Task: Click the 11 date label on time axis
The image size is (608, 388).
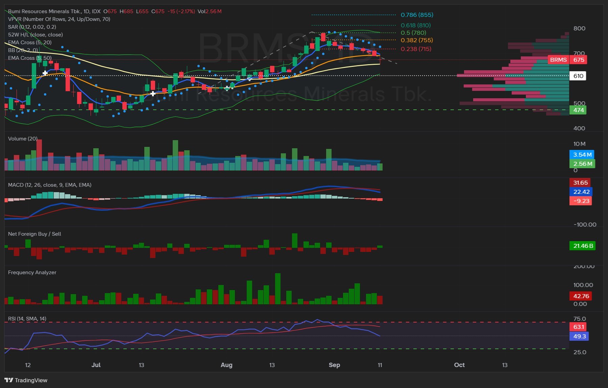Action: (380, 365)
